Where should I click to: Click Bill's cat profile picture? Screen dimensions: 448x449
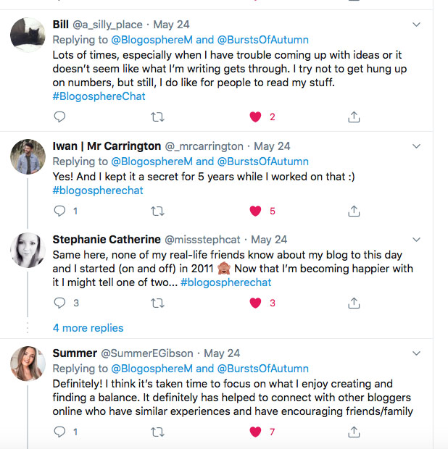point(28,34)
